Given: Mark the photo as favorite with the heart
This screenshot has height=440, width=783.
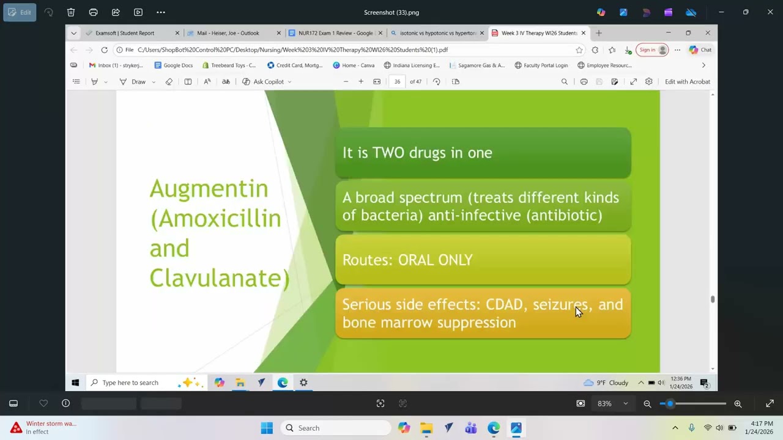Looking at the screenshot, I should pyautogui.click(x=43, y=403).
